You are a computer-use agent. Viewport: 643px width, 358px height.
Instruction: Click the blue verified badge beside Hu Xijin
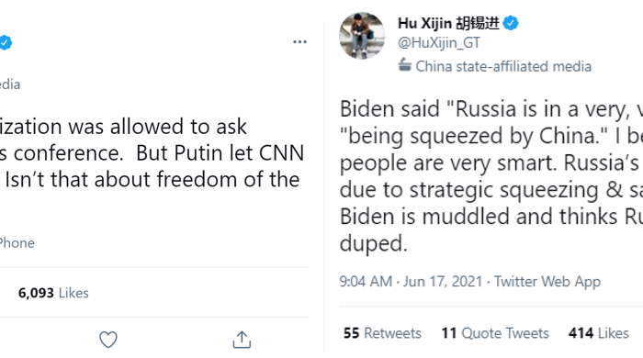(510, 23)
